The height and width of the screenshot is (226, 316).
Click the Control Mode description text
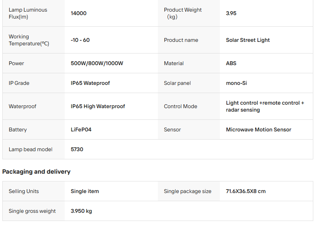[265, 106]
